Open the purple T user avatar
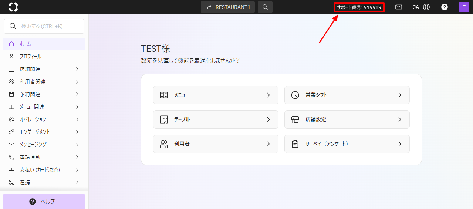473x209 pixels. tap(464, 7)
